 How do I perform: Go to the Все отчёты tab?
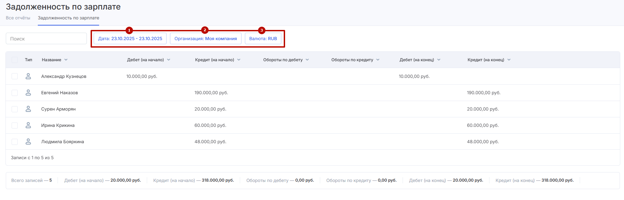18,18
